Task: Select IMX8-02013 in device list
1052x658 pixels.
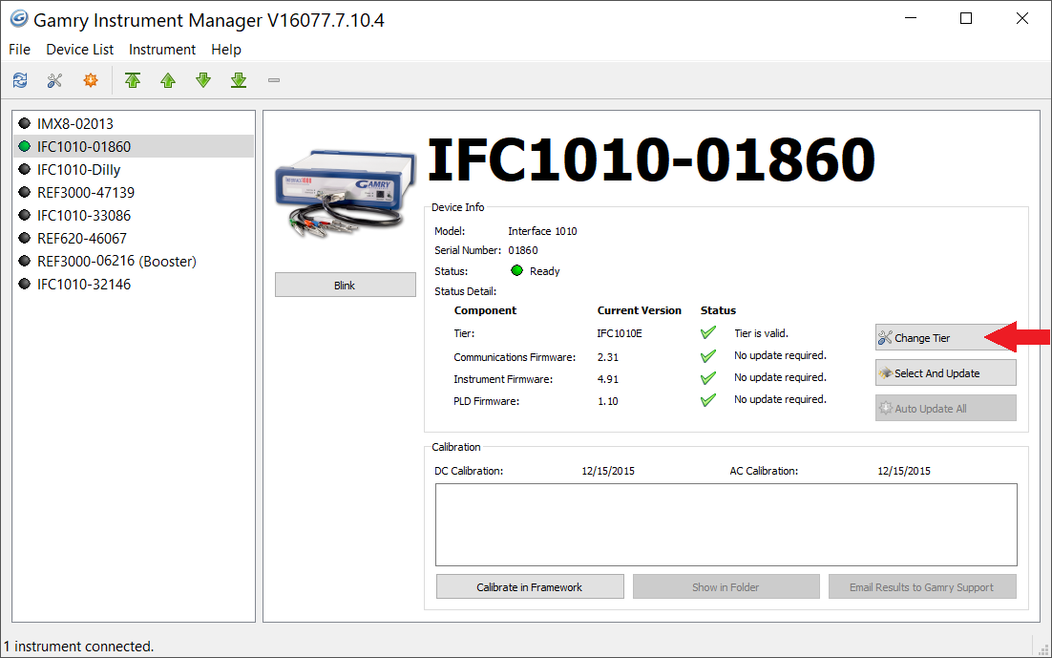Action: pos(134,123)
